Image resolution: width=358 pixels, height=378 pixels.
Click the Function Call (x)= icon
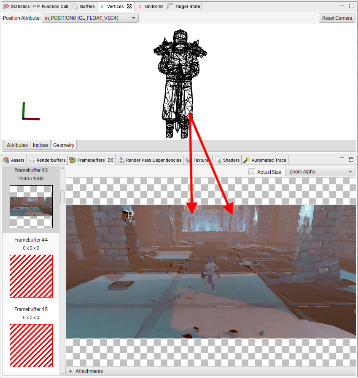(x=37, y=6)
